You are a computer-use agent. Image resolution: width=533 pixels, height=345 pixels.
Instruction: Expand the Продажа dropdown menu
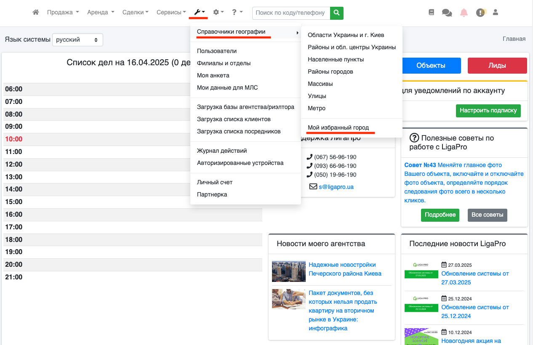tap(63, 13)
